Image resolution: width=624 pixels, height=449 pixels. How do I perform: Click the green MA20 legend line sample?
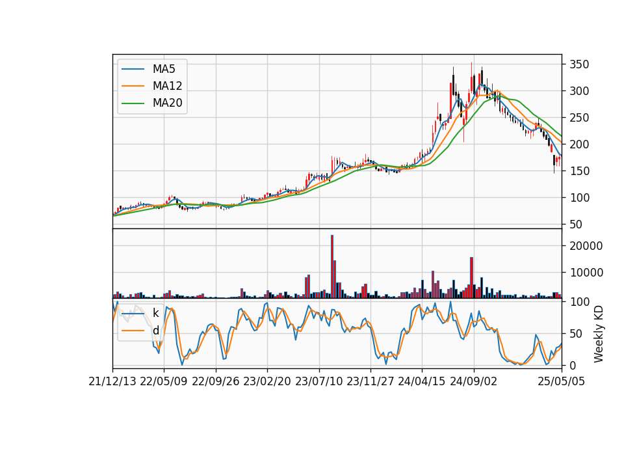click(x=133, y=103)
